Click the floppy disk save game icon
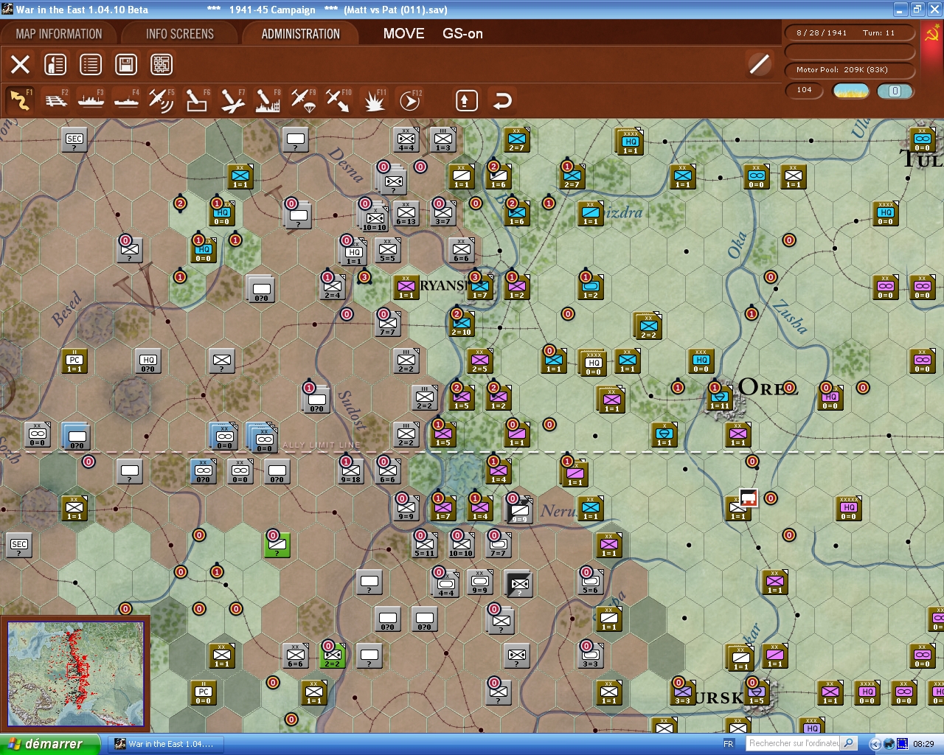 [x=126, y=65]
